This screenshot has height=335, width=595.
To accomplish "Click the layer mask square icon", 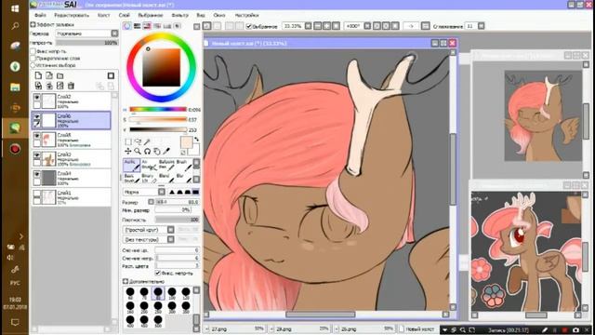I will pos(111,75).
